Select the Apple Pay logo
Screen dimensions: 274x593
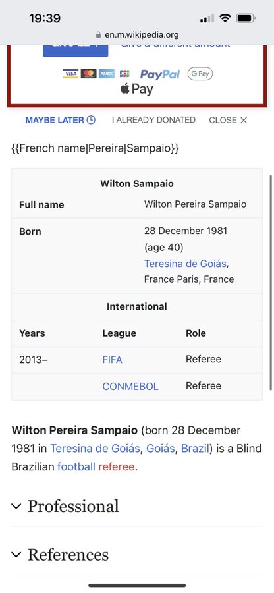coord(137,90)
